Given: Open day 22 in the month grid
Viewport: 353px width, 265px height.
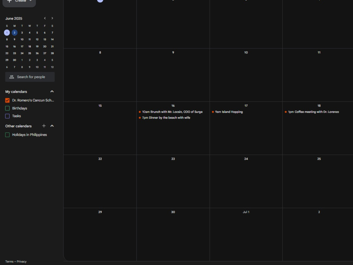Looking at the screenshot, I should [x=100, y=159].
